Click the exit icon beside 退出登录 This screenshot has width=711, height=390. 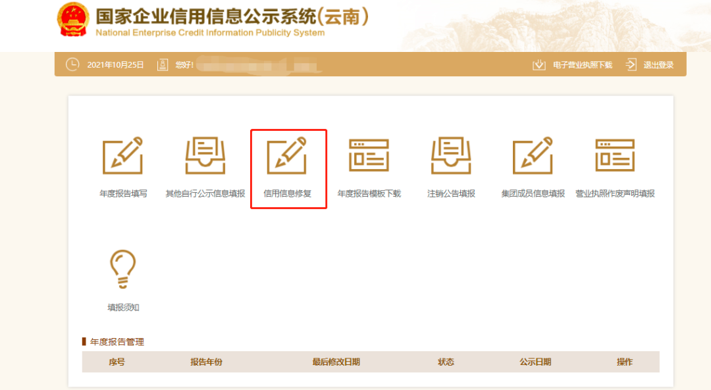(x=631, y=64)
